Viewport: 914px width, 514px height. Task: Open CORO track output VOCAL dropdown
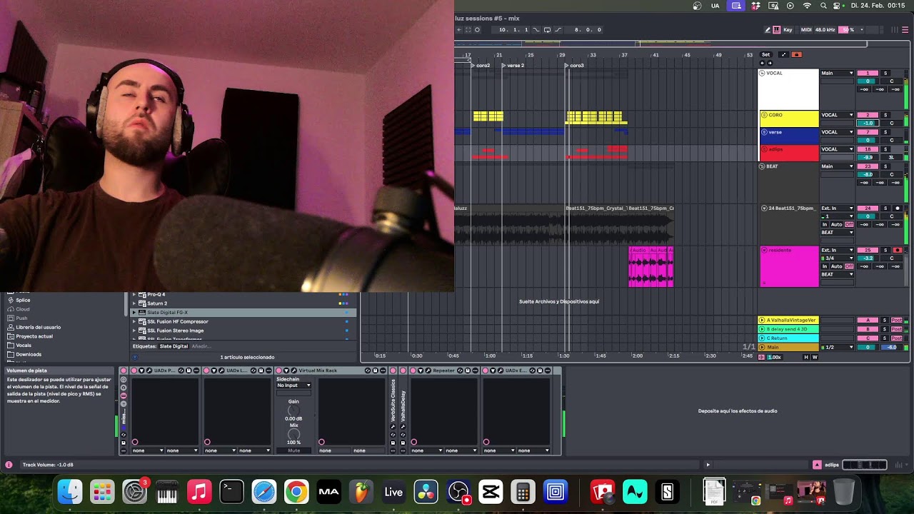tap(837, 115)
